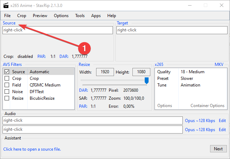Toggle the Field QTGMC Medium checkbox
230x159 pixels.
[x=7, y=85]
